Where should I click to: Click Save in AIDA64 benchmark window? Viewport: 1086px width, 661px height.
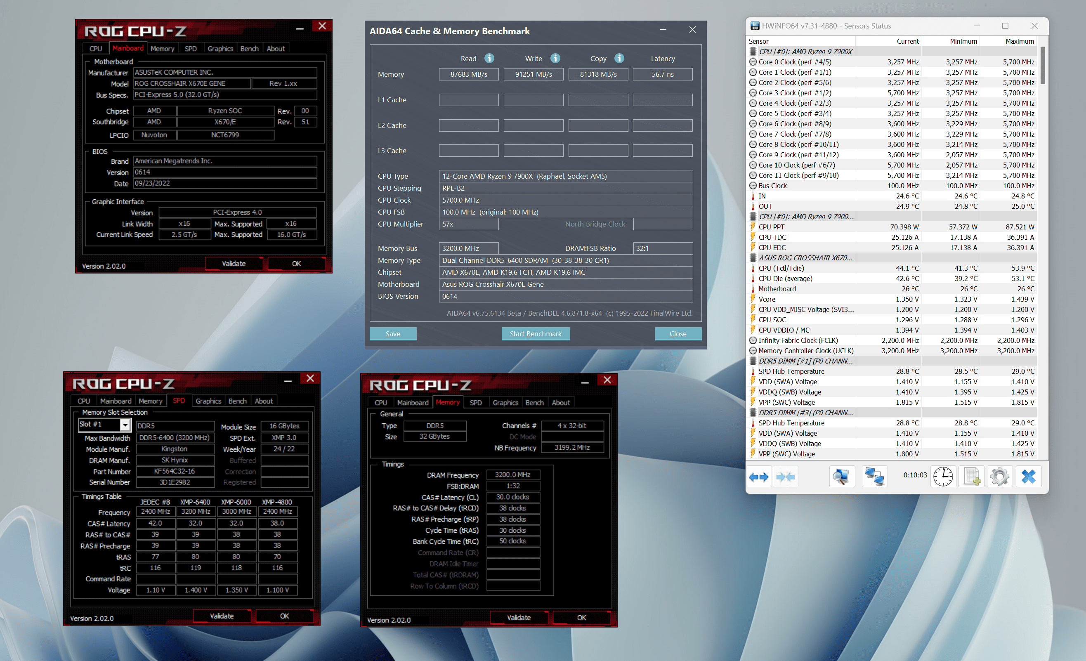coord(392,333)
